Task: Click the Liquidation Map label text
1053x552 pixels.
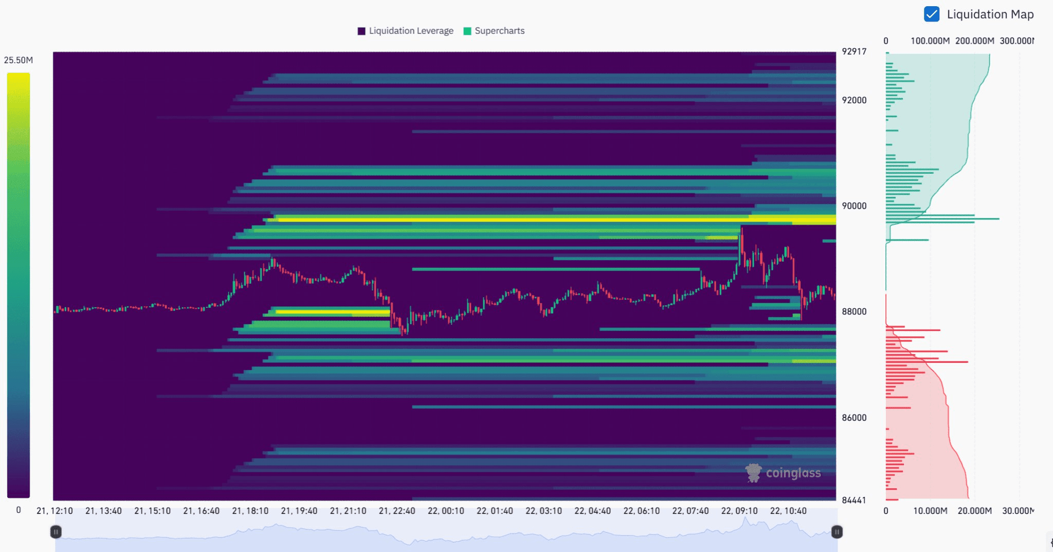Action: coord(990,14)
